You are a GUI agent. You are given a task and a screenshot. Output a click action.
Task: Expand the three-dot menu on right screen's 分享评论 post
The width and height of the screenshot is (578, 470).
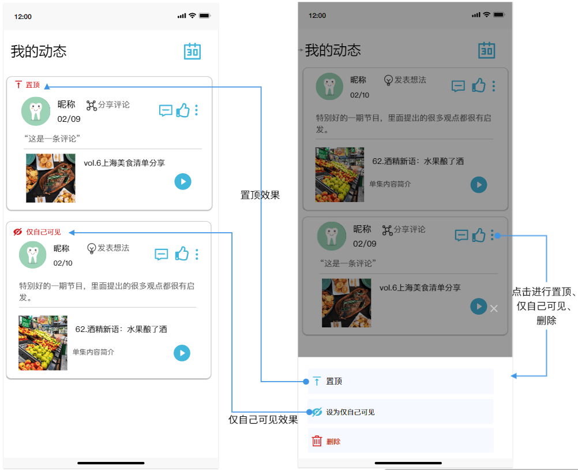point(493,235)
